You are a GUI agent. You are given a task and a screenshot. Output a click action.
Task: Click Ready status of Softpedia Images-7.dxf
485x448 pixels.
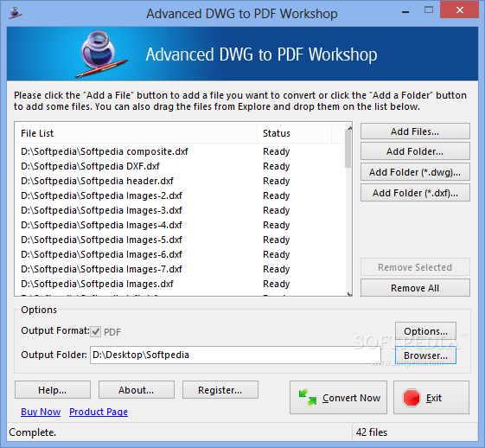[x=276, y=269]
